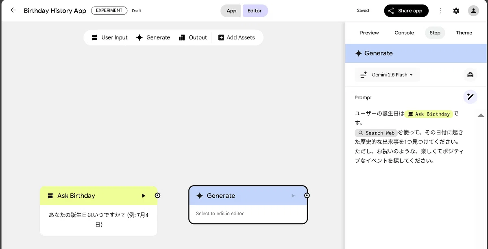Add a Generate step from toolbar

coord(153,37)
